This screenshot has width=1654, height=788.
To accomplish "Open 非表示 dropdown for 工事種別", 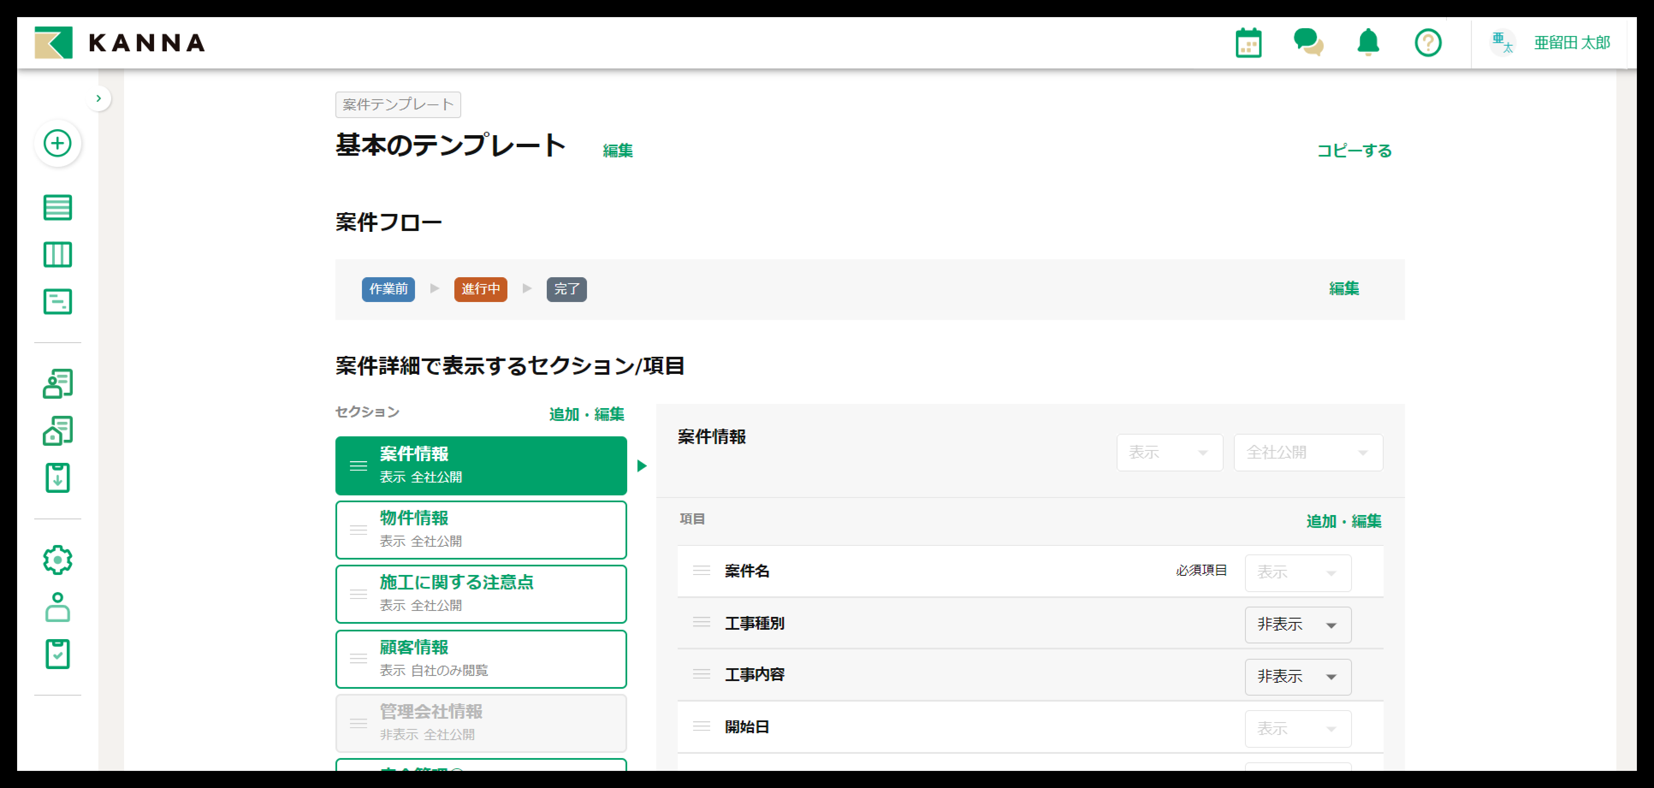I will (x=1298, y=624).
